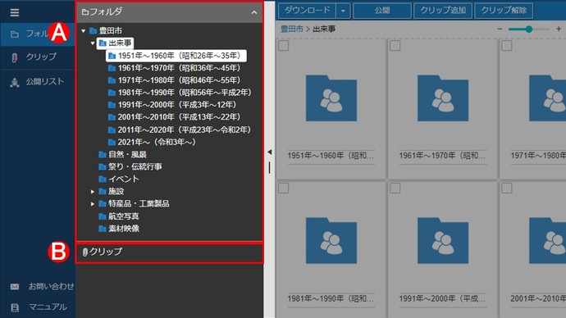Select フォルダ in the left sidebar
The image size is (566, 318).
[37, 34]
